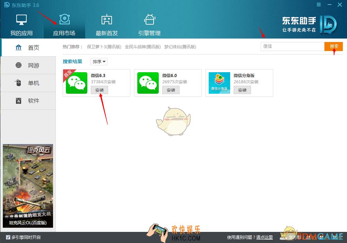Image resolution: width=347 pixels, height=243 pixels.
Task: Minimize the 东东助手 window
Action: click(329, 5)
